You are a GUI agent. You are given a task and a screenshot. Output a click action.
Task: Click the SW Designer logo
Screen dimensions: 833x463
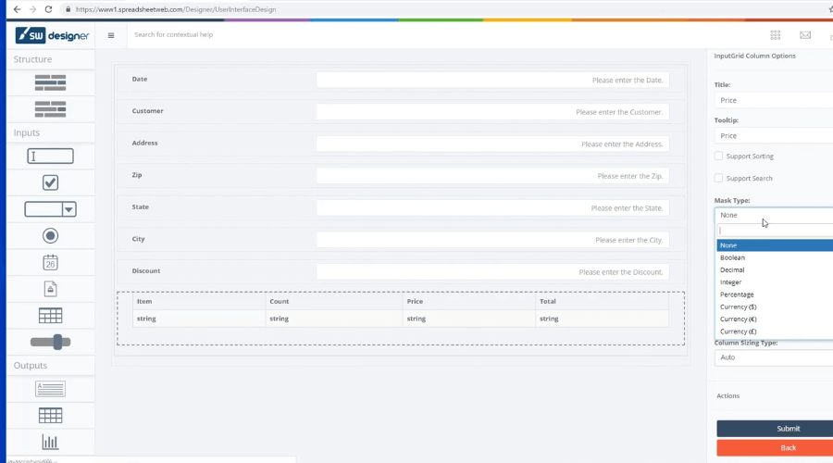[x=52, y=35]
